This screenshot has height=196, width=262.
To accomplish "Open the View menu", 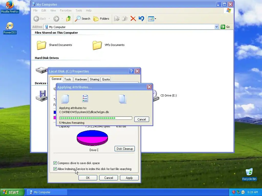I will click(x=53, y=10).
